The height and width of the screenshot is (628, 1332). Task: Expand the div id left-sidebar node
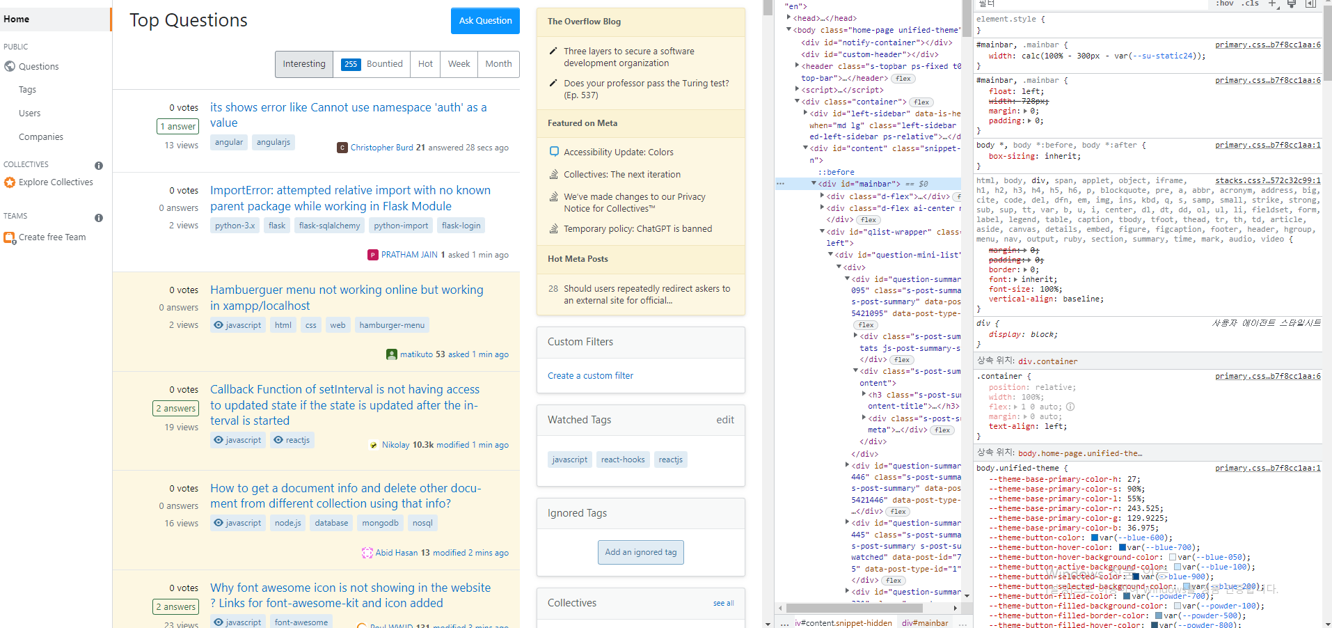point(806,113)
